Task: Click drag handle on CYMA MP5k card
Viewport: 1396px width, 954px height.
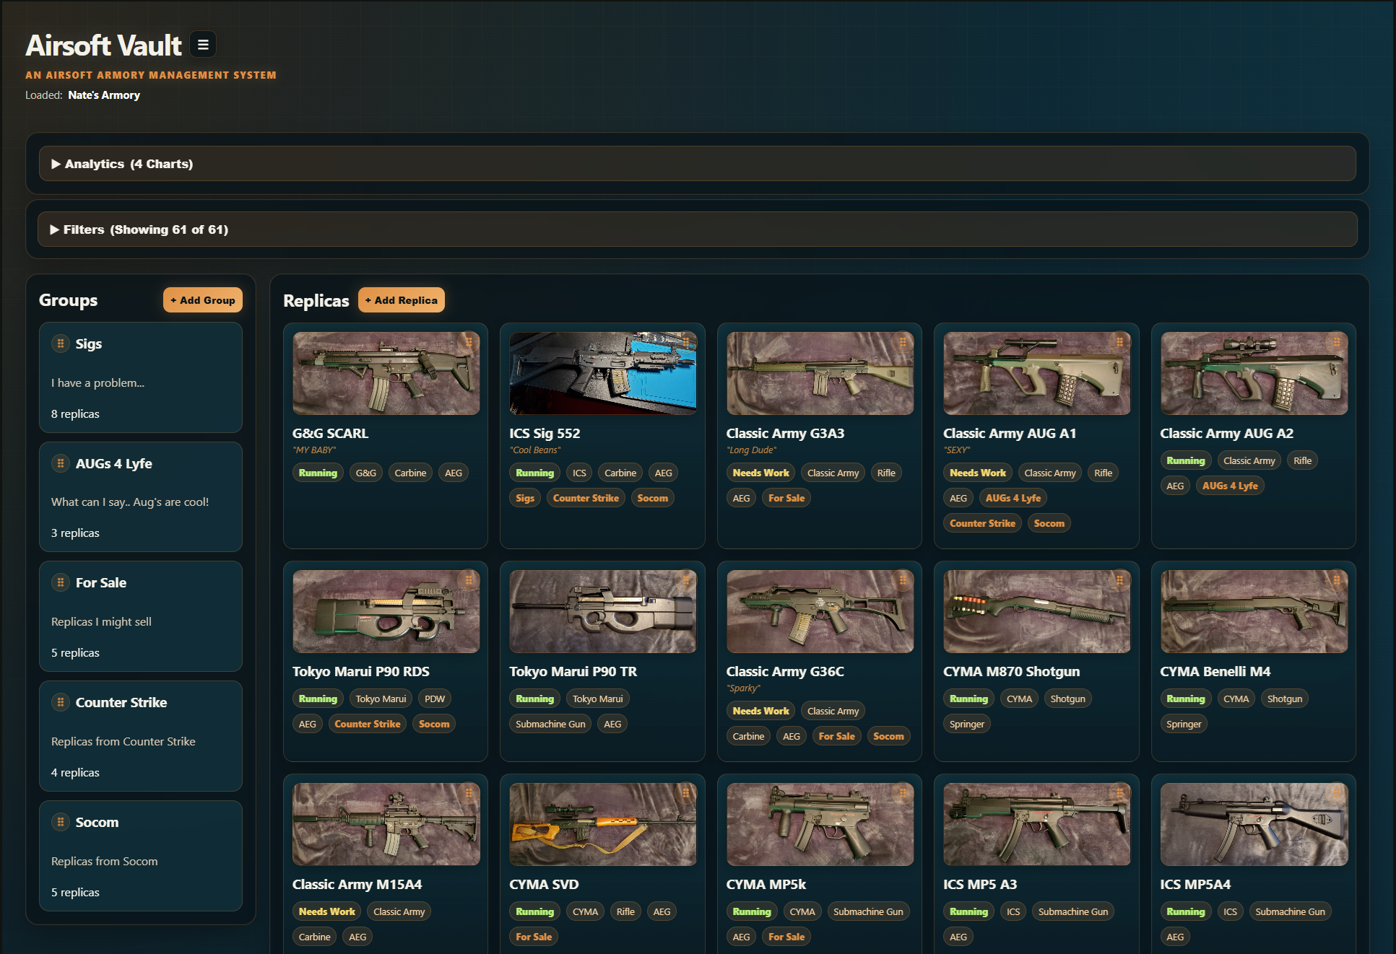Action: tap(903, 793)
